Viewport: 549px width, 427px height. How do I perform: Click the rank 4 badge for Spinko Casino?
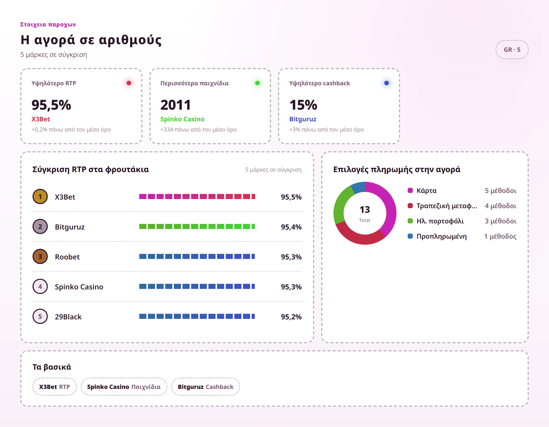click(x=40, y=287)
